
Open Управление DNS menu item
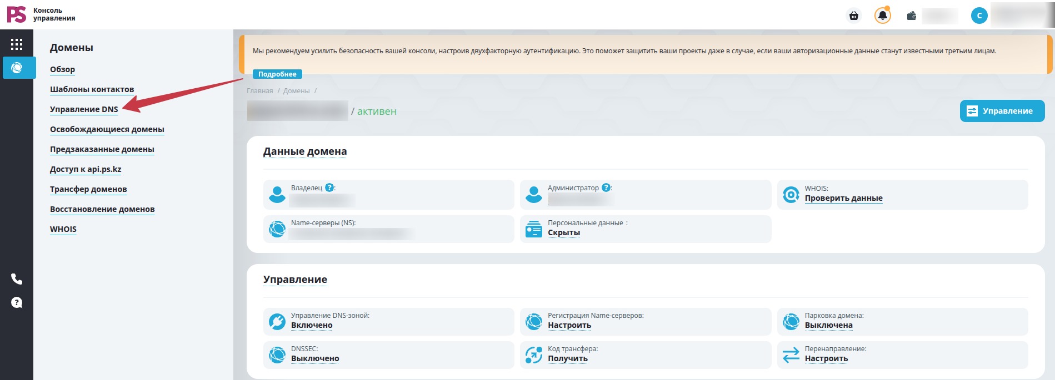pos(84,109)
